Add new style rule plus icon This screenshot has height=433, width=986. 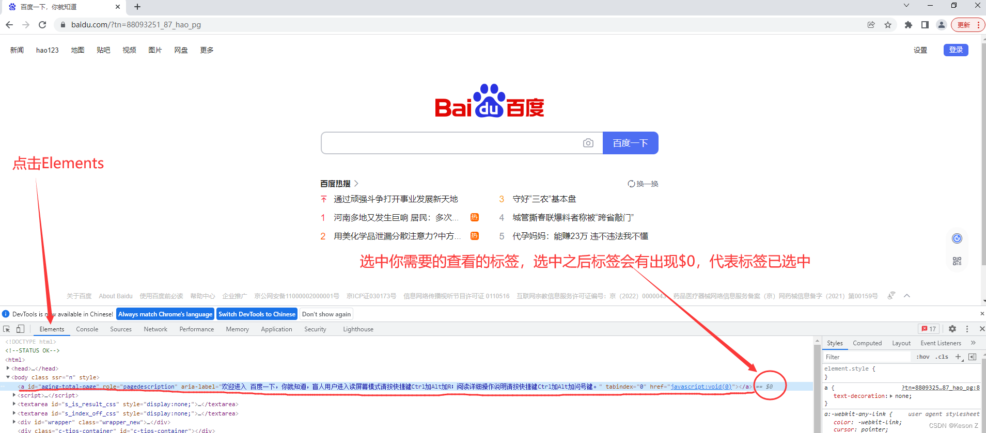(959, 357)
